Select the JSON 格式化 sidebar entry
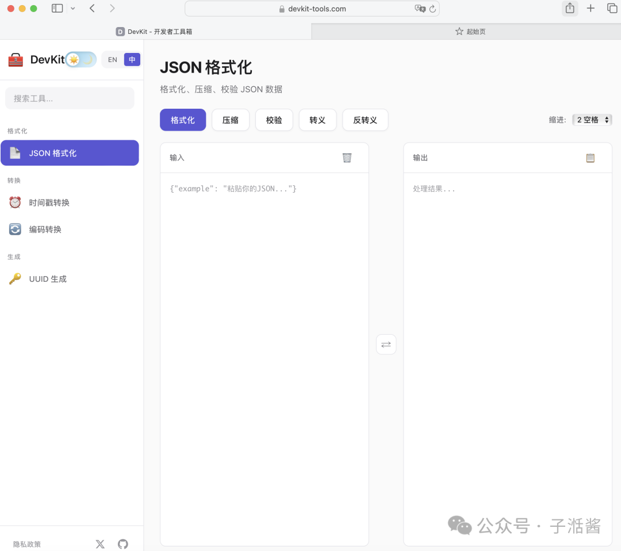This screenshot has height=551, width=621. tap(70, 153)
